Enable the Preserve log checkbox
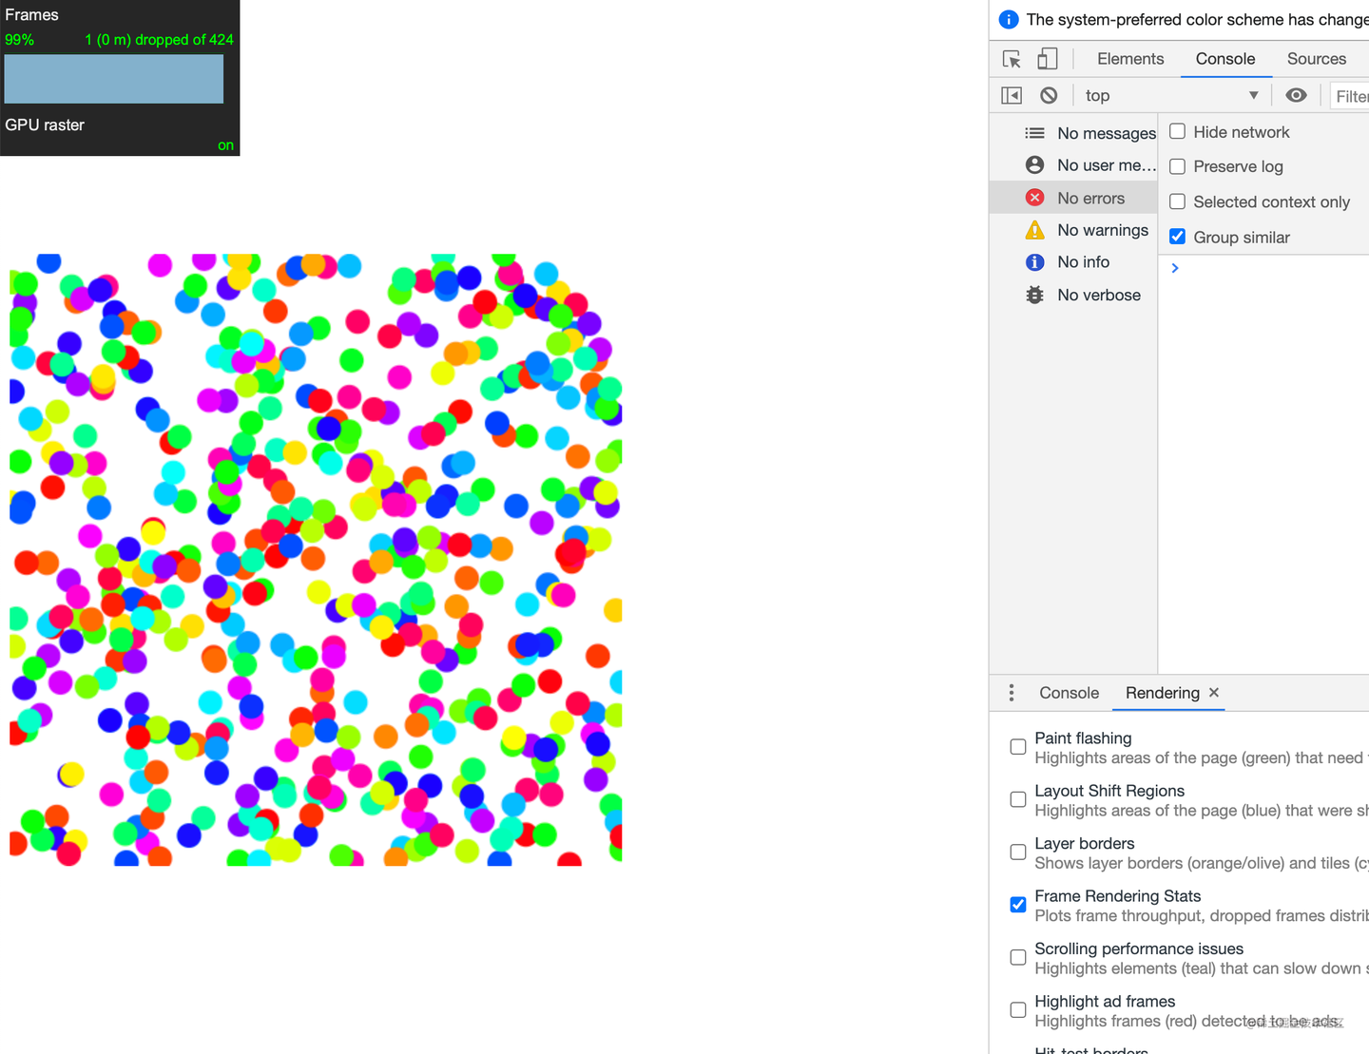Image resolution: width=1369 pixels, height=1054 pixels. click(1177, 166)
